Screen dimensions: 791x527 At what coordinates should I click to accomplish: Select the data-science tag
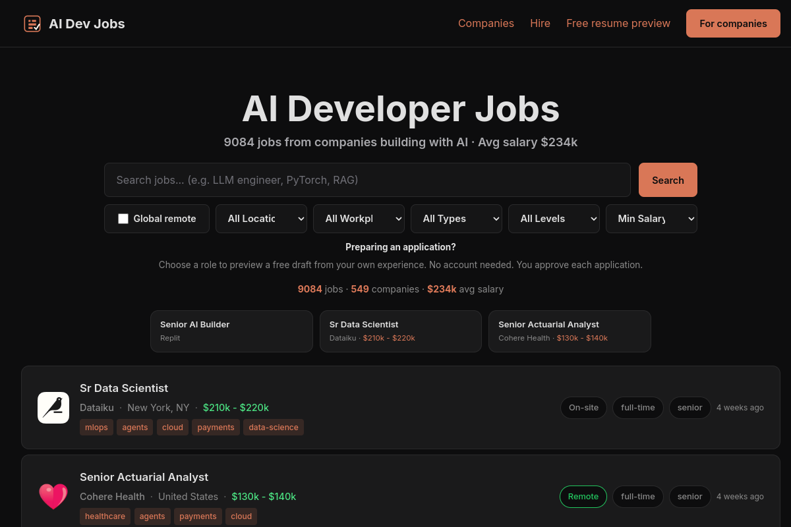pos(274,428)
